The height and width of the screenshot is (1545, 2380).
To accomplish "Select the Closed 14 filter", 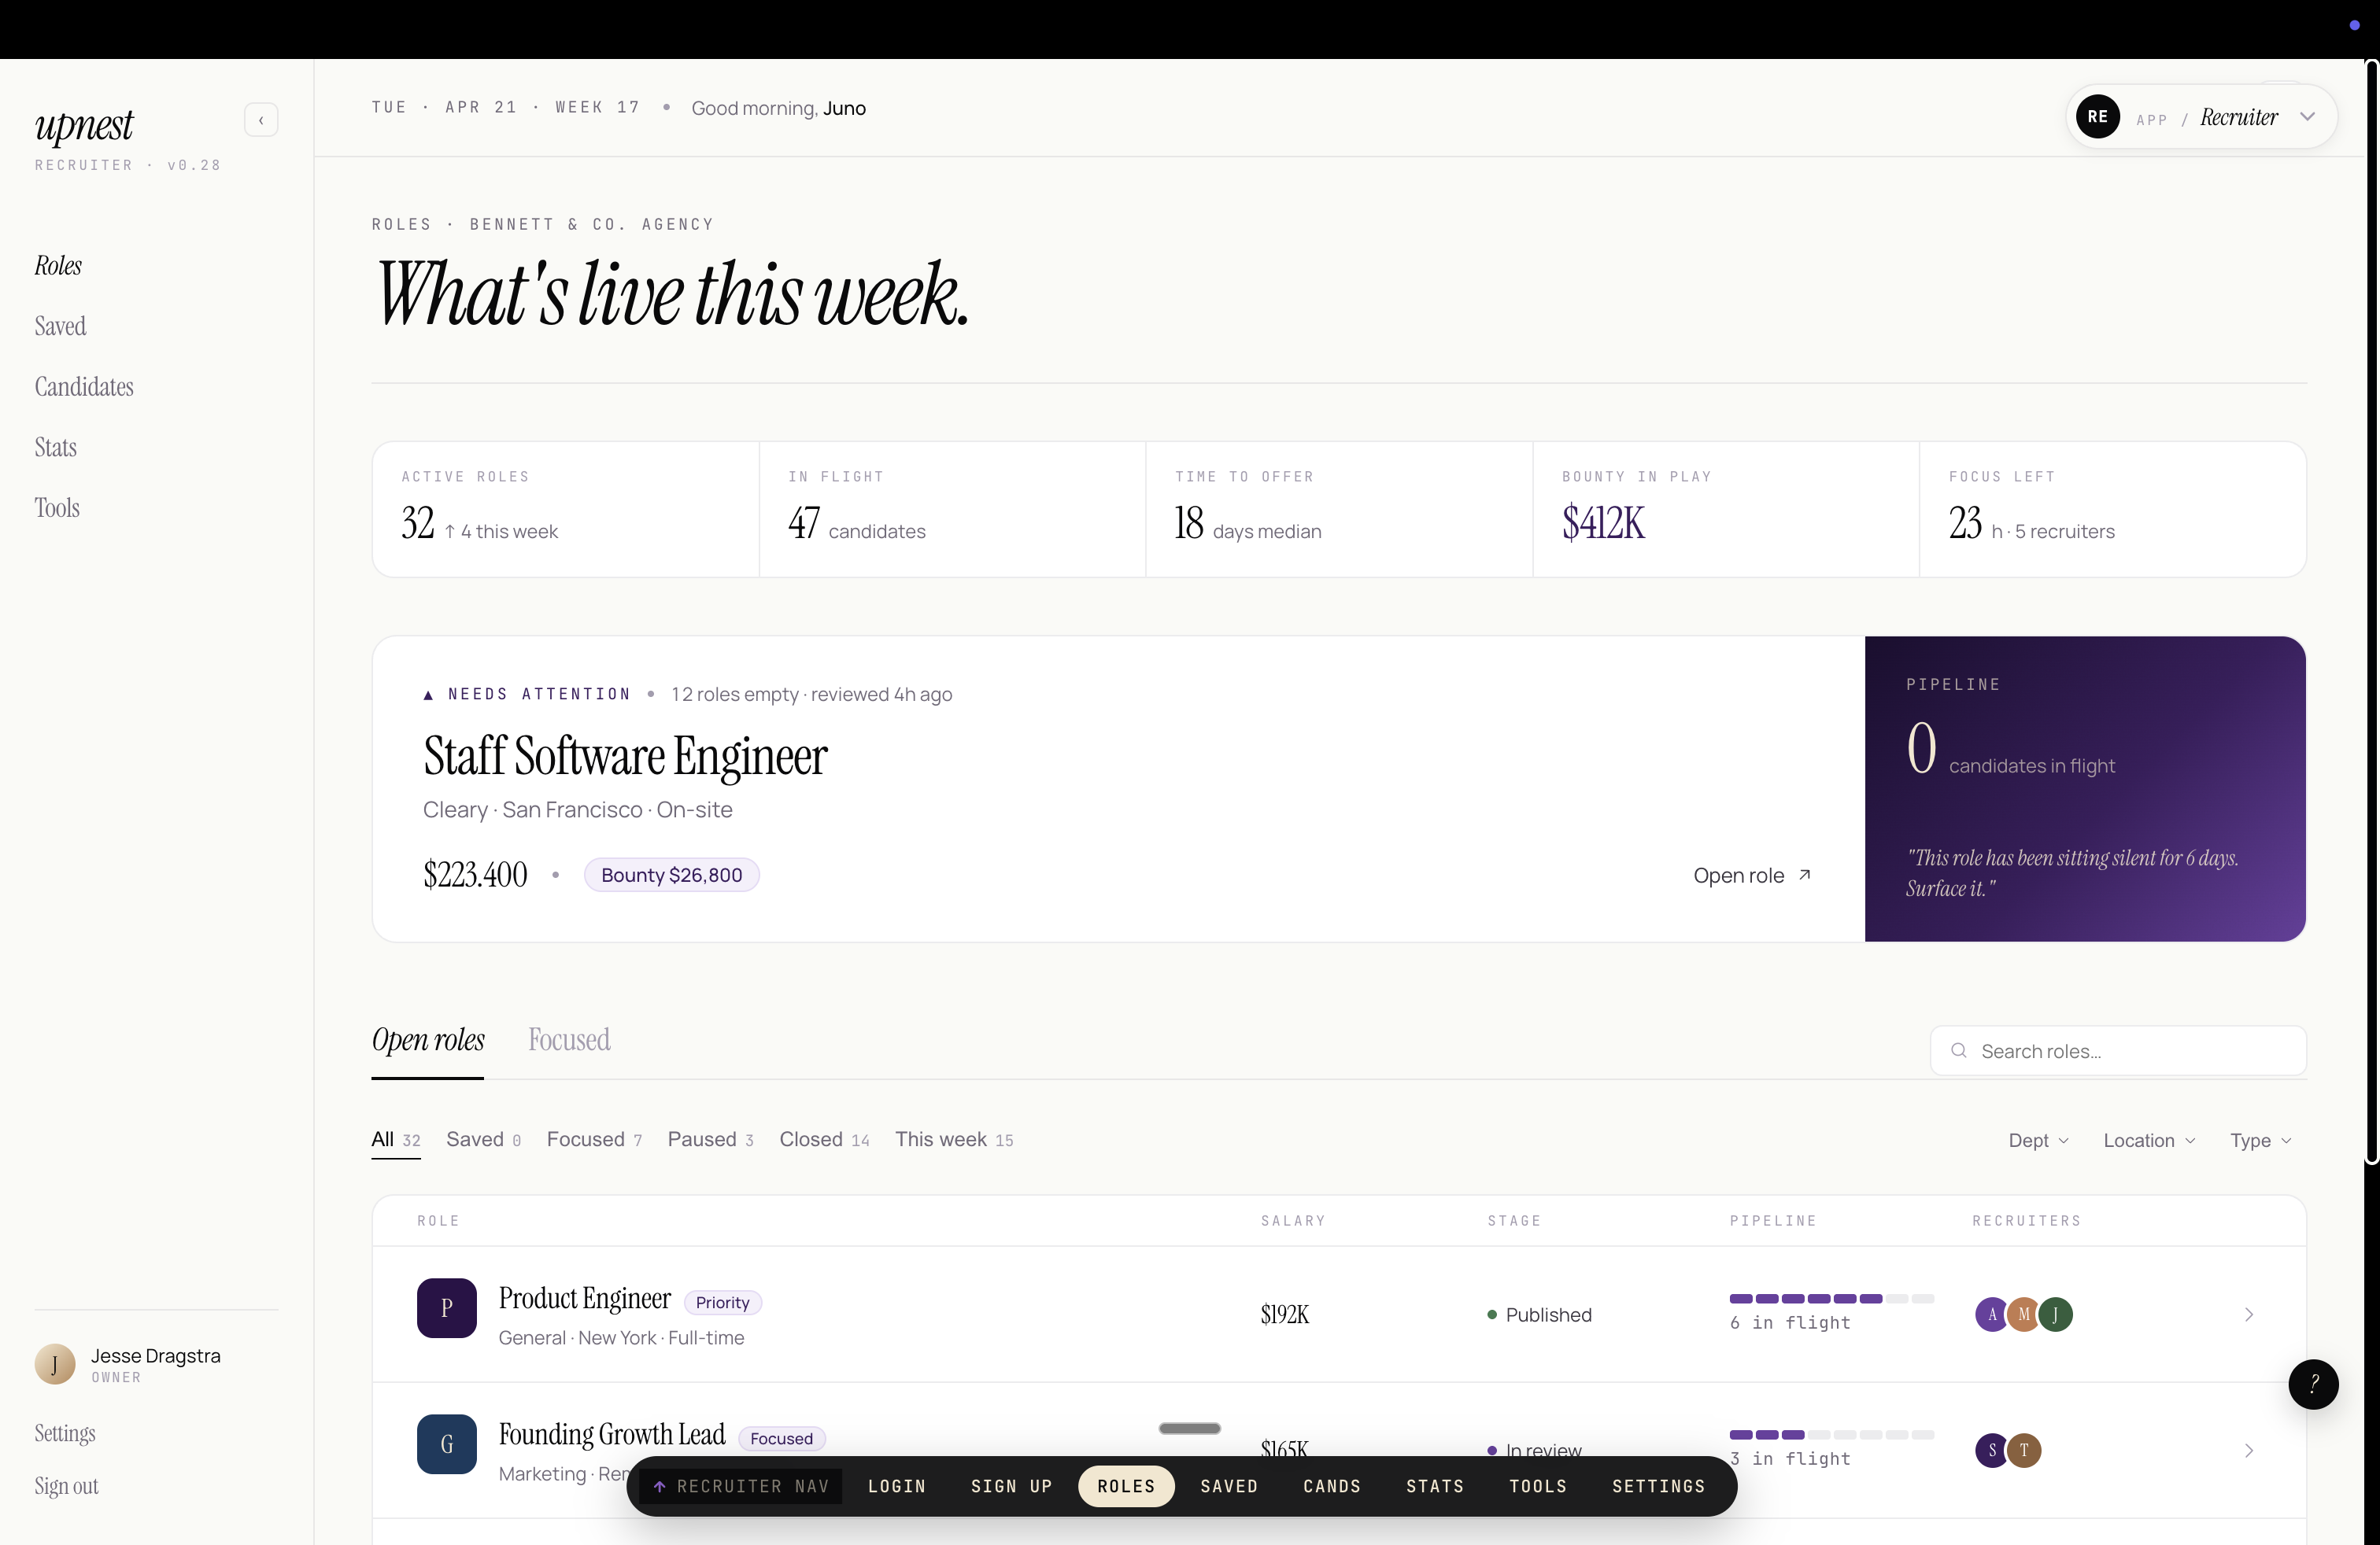I will (824, 1139).
